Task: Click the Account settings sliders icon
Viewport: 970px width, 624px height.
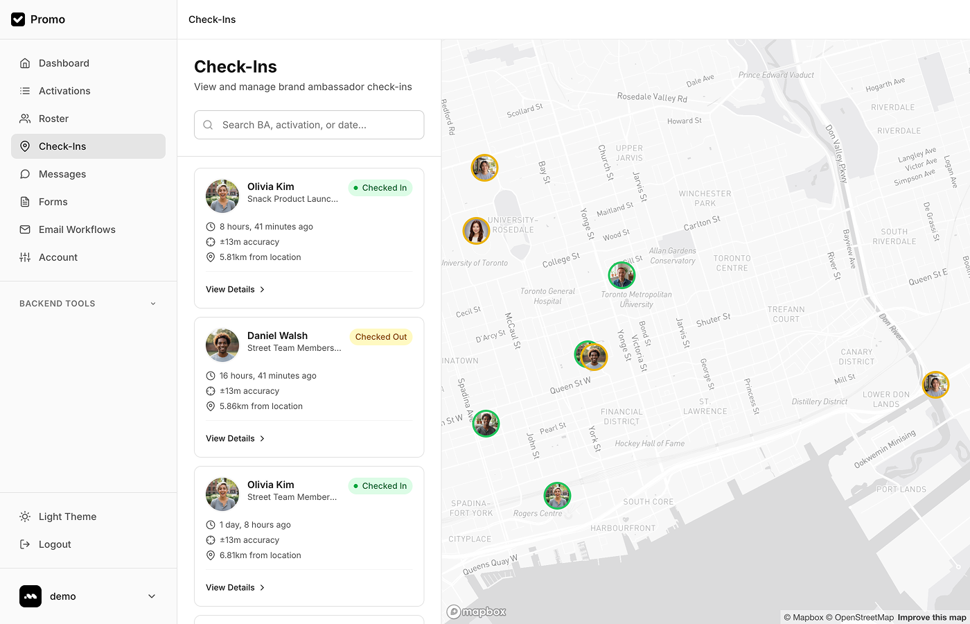Action: [24, 257]
